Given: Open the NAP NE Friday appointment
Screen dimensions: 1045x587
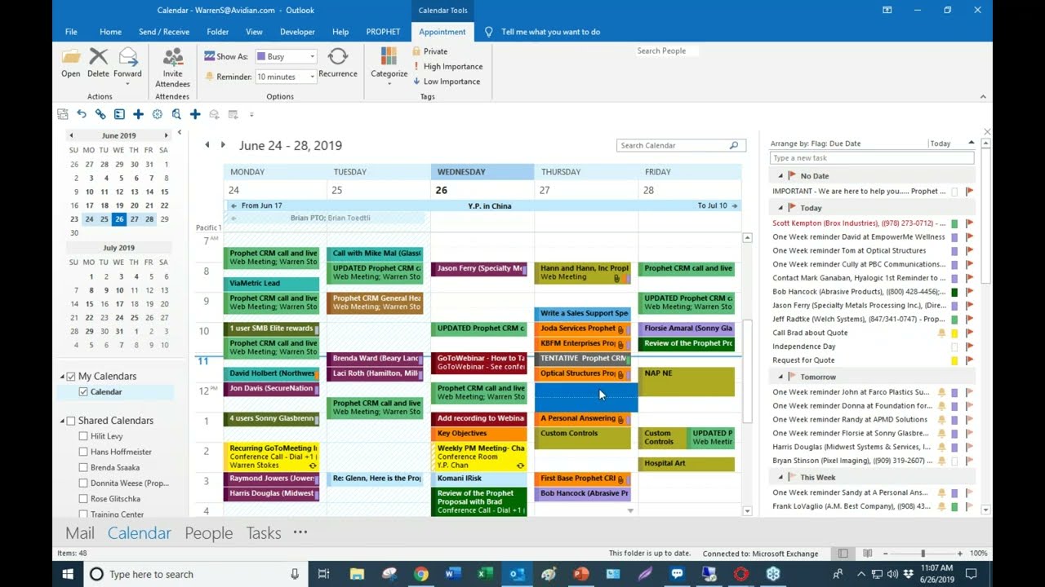Looking at the screenshot, I should click(x=687, y=382).
